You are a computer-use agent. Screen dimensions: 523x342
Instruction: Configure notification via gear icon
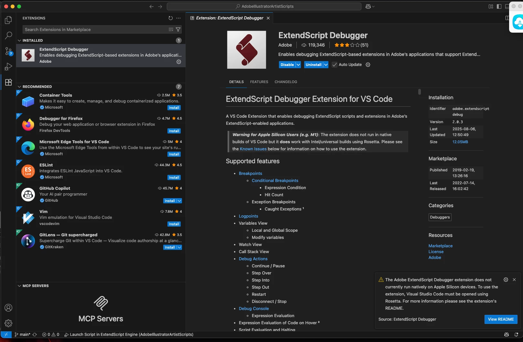pos(506,280)
